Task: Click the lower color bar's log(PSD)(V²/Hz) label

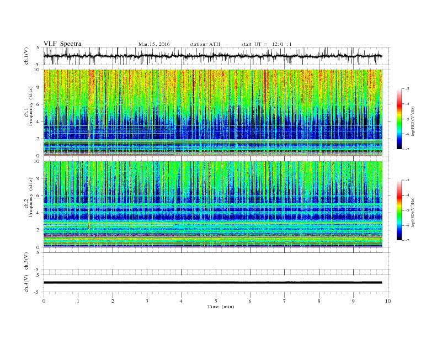Action: tap(413, 212)
